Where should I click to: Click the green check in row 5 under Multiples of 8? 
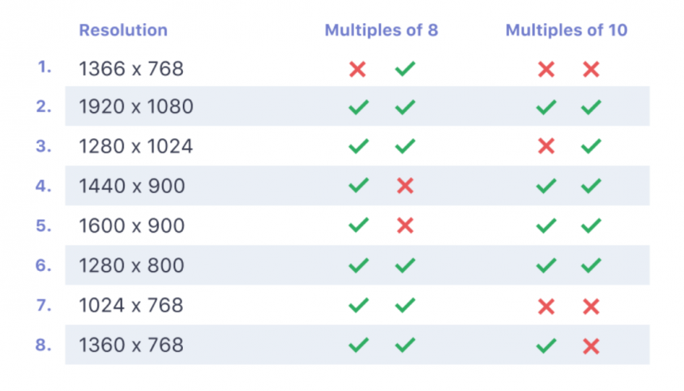[359, 226]
